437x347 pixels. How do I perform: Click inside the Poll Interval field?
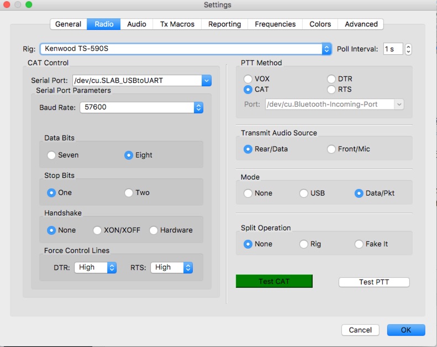coord(392,49)
